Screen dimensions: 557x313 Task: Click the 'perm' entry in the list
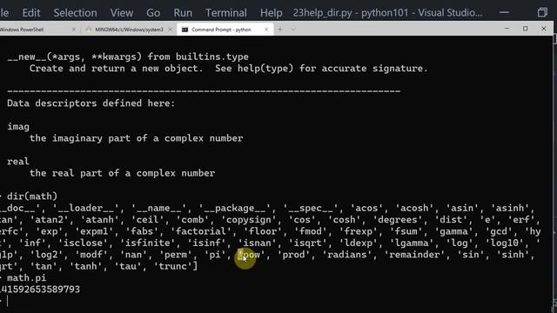coord(176,255)
